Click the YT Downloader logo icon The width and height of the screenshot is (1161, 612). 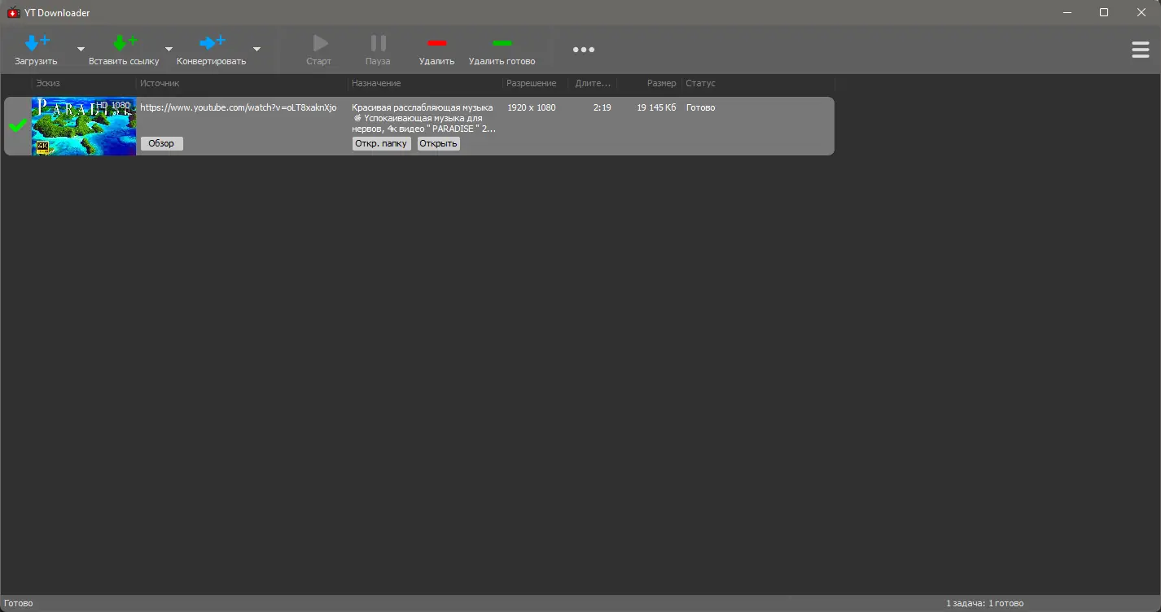(x=11, y=12)
